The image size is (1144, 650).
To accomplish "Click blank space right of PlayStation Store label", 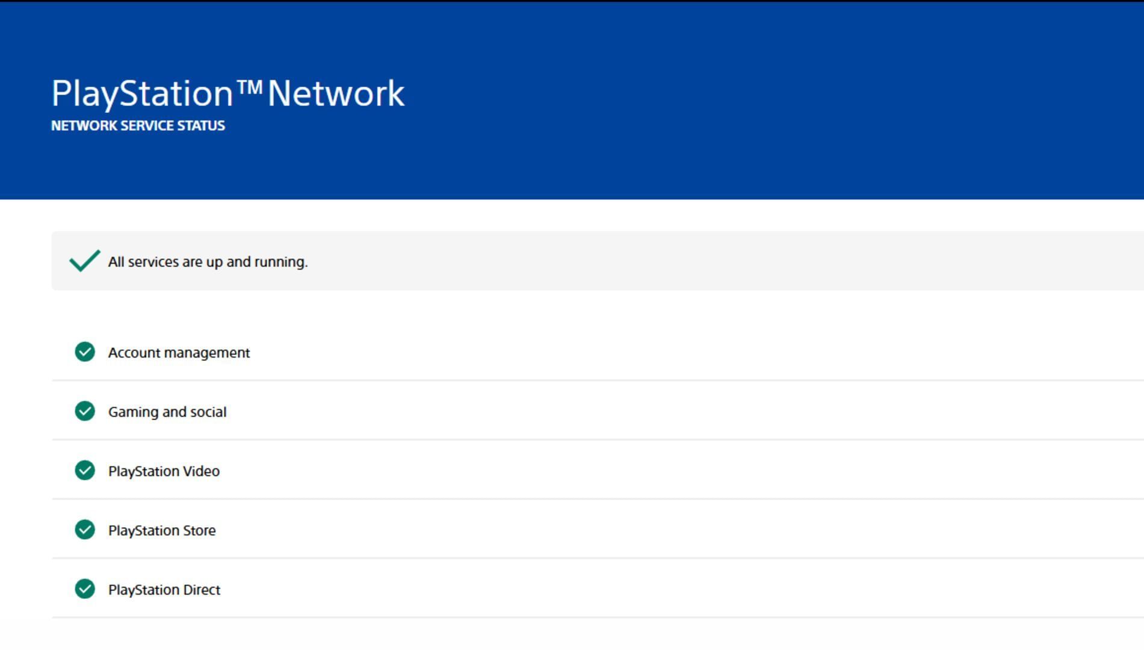I will click(x=662, y=530).
